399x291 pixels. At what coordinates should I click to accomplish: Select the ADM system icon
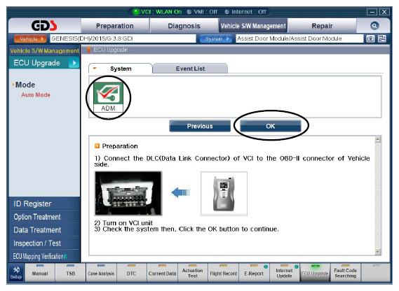point(108,97)
